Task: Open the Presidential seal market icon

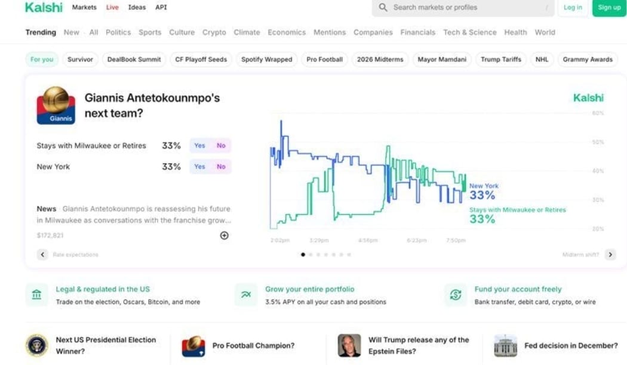Action: pos(37,345)
